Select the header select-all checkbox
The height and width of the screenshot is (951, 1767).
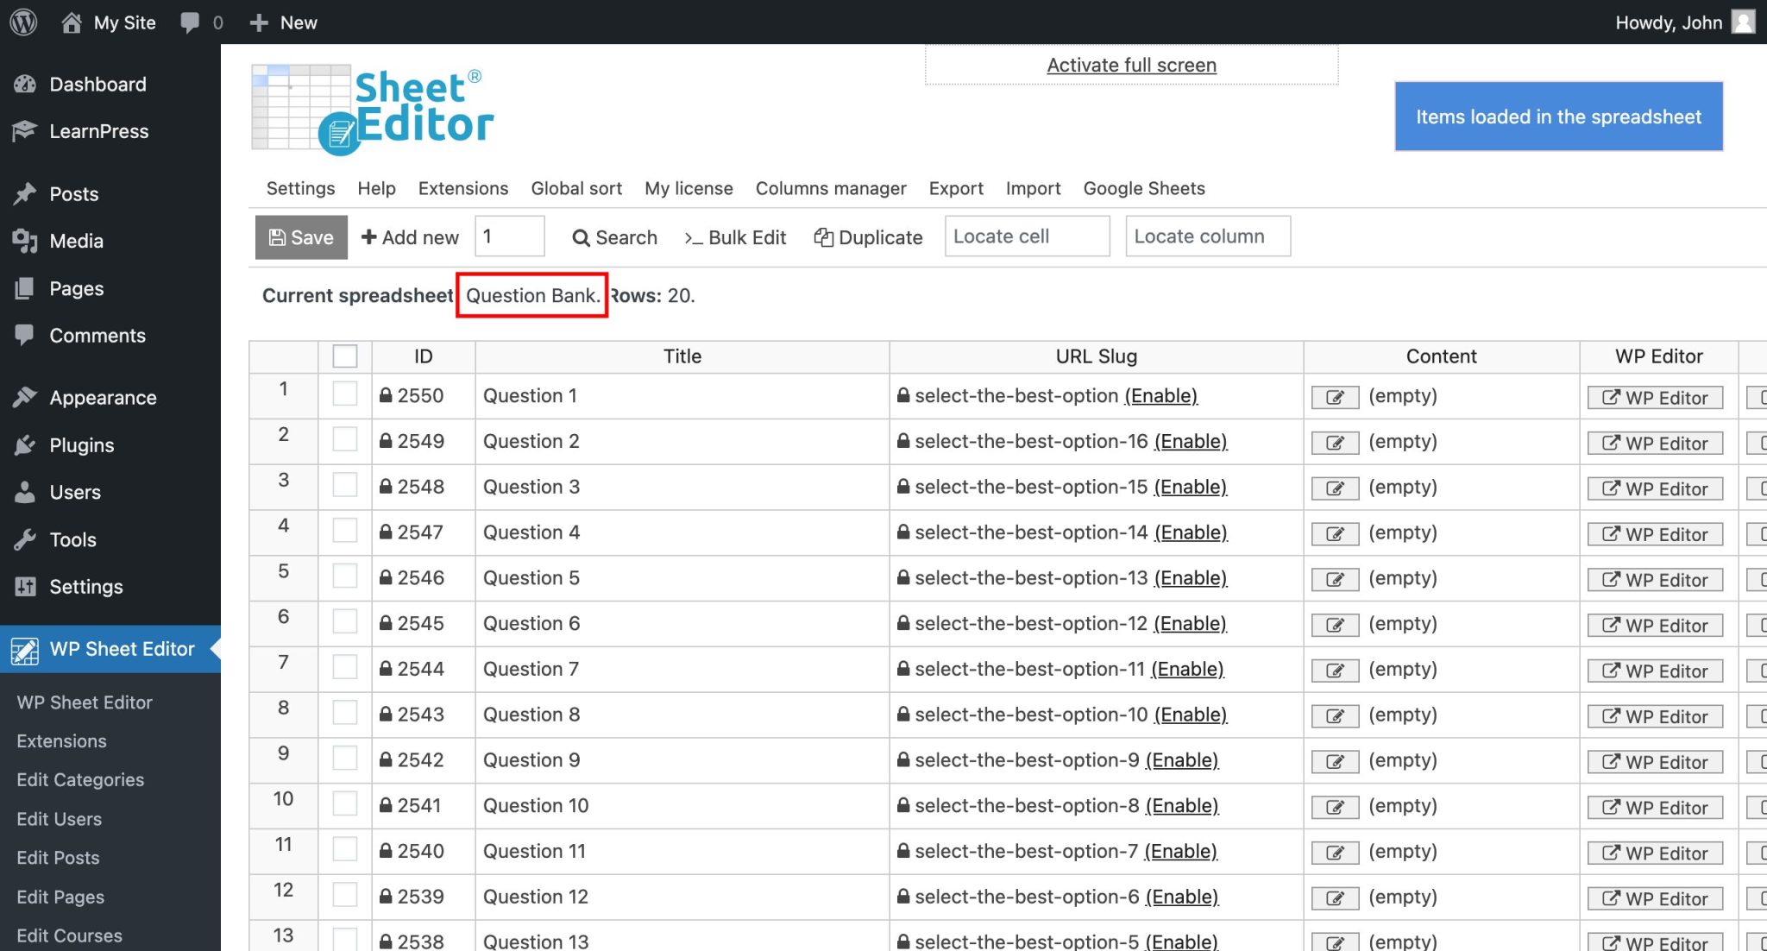(x=344, y=355)
